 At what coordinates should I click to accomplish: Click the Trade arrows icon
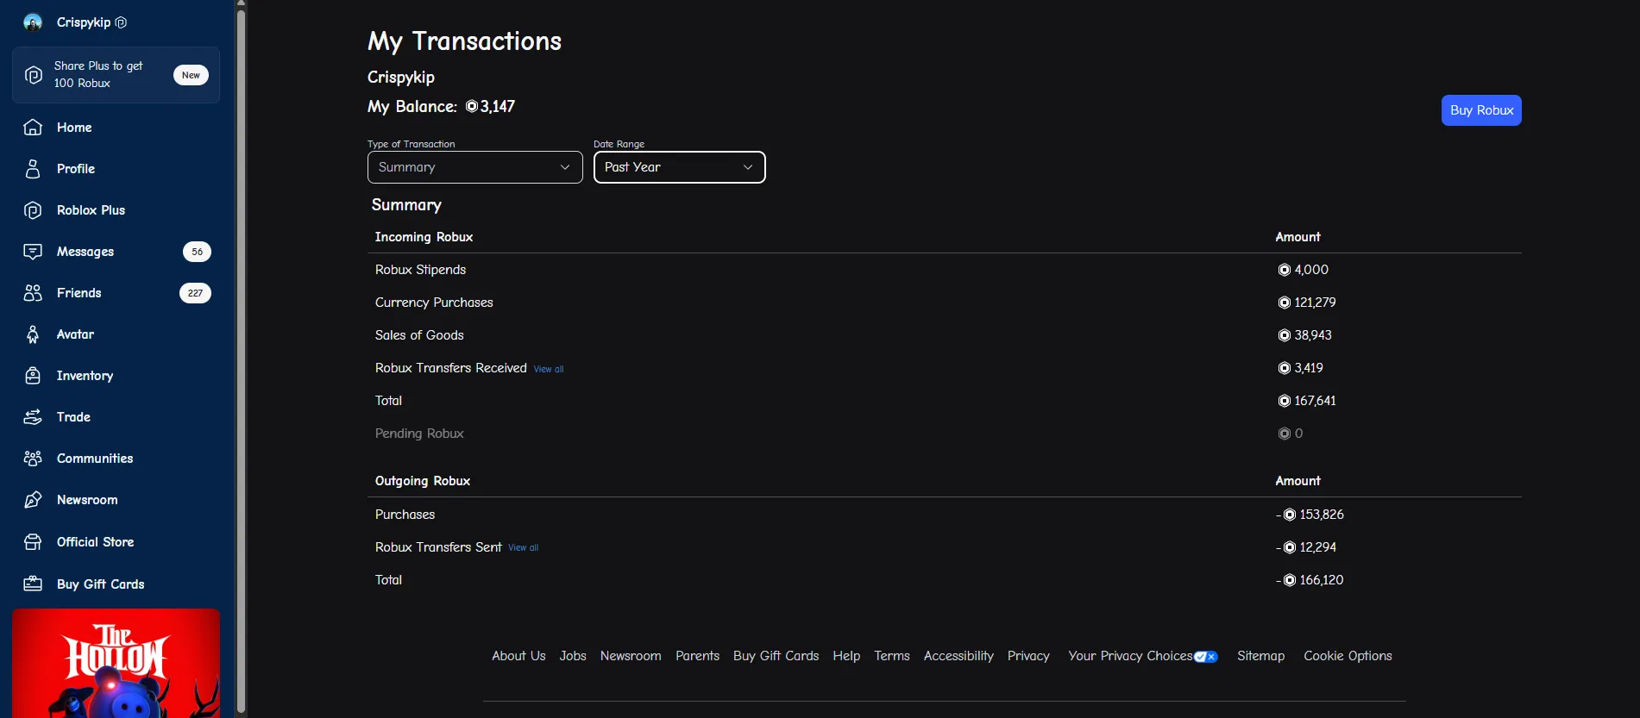[x=33, y=417]
